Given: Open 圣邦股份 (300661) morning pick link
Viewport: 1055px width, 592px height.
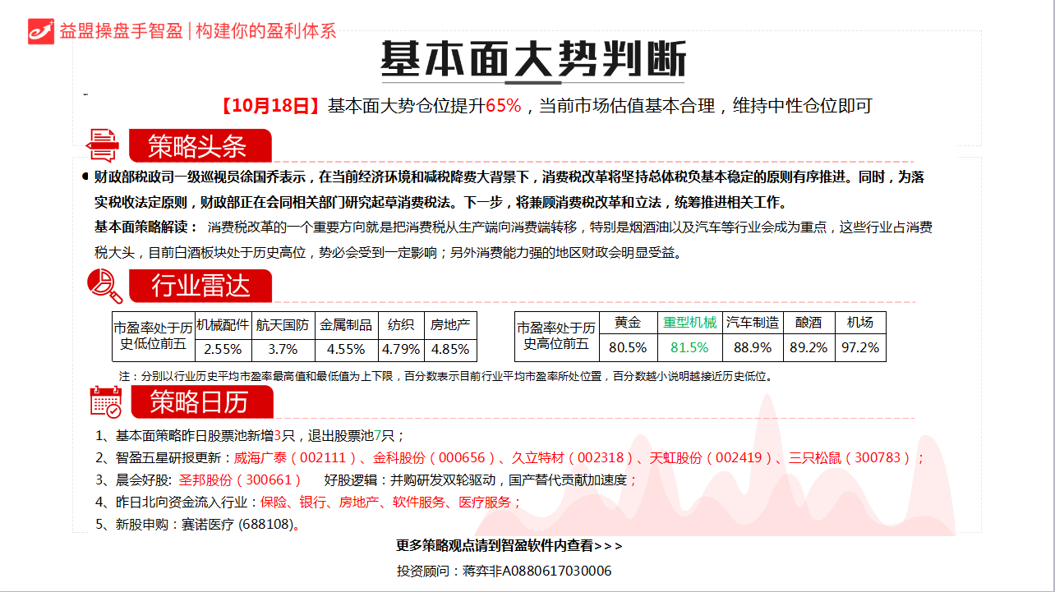Looking at the screenshot, I should 236,480.
